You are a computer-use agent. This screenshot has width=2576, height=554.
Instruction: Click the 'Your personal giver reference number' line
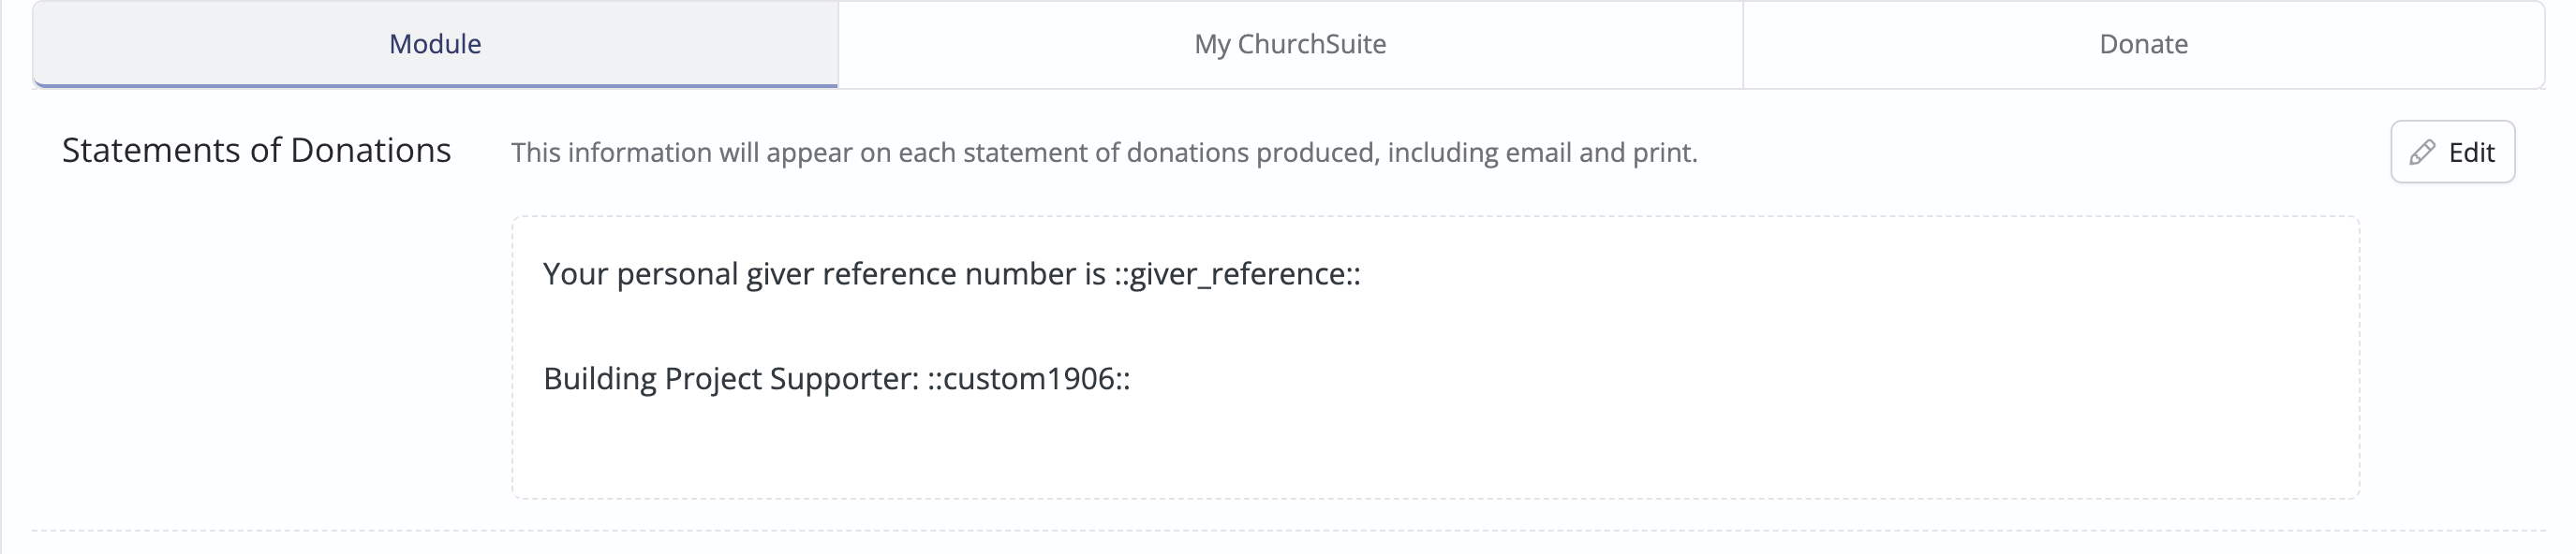click(x=952, y=273)
